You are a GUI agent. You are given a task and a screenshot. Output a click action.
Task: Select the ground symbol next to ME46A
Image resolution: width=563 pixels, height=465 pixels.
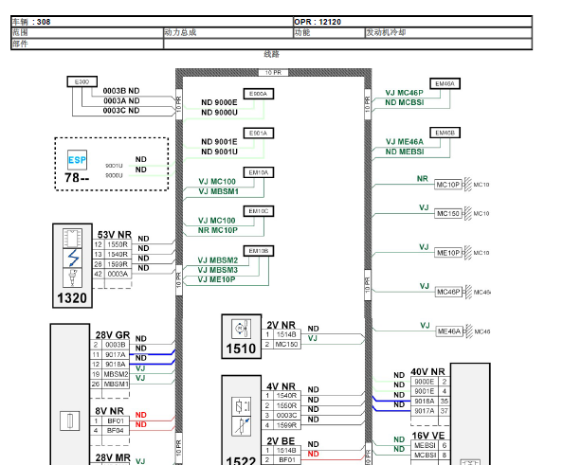coord(468,331)
